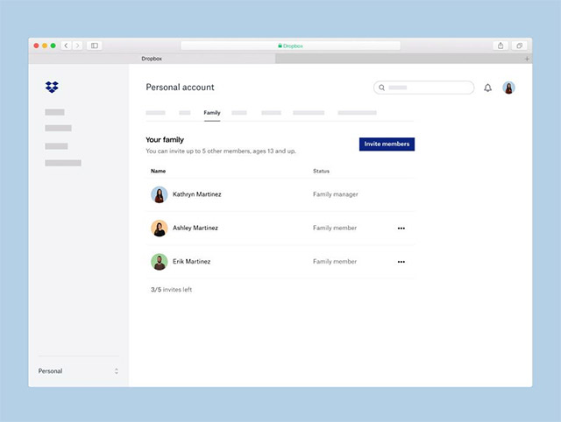Click Kathryn Martinez's name

(x=196, y=194)
